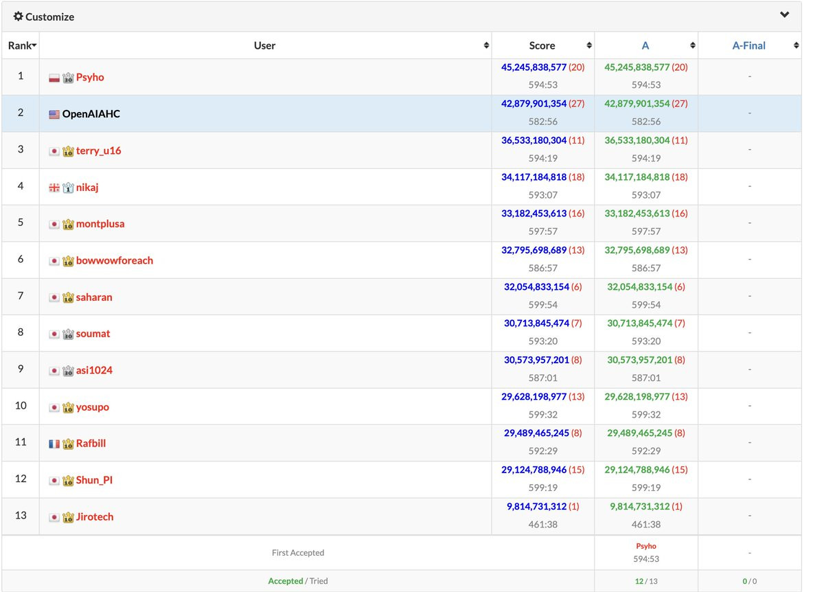
Task: Sort by User column sort arrows
Action: pyautogui.click(x=486, y=45)
